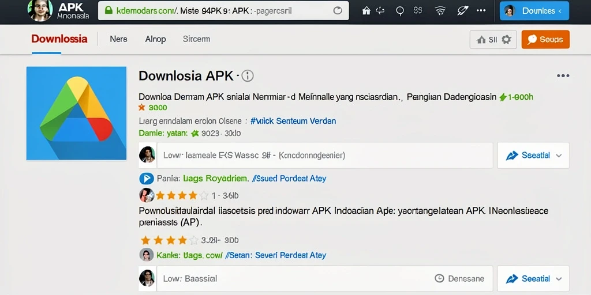Click the orange Seups button
The image size is (591, 295).
[545, 40]
